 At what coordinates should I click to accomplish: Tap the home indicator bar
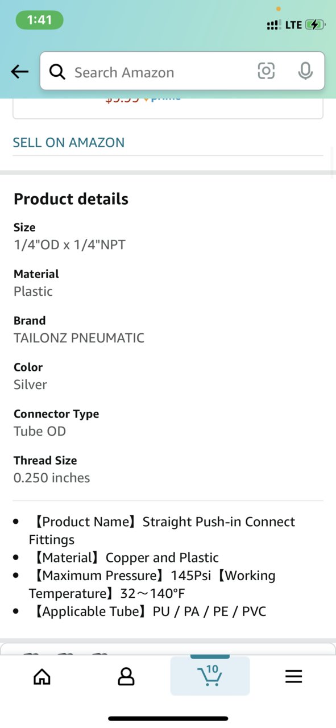click(x=168, y=718)
